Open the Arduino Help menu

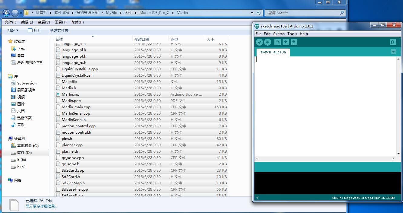(x=304, y=34)
